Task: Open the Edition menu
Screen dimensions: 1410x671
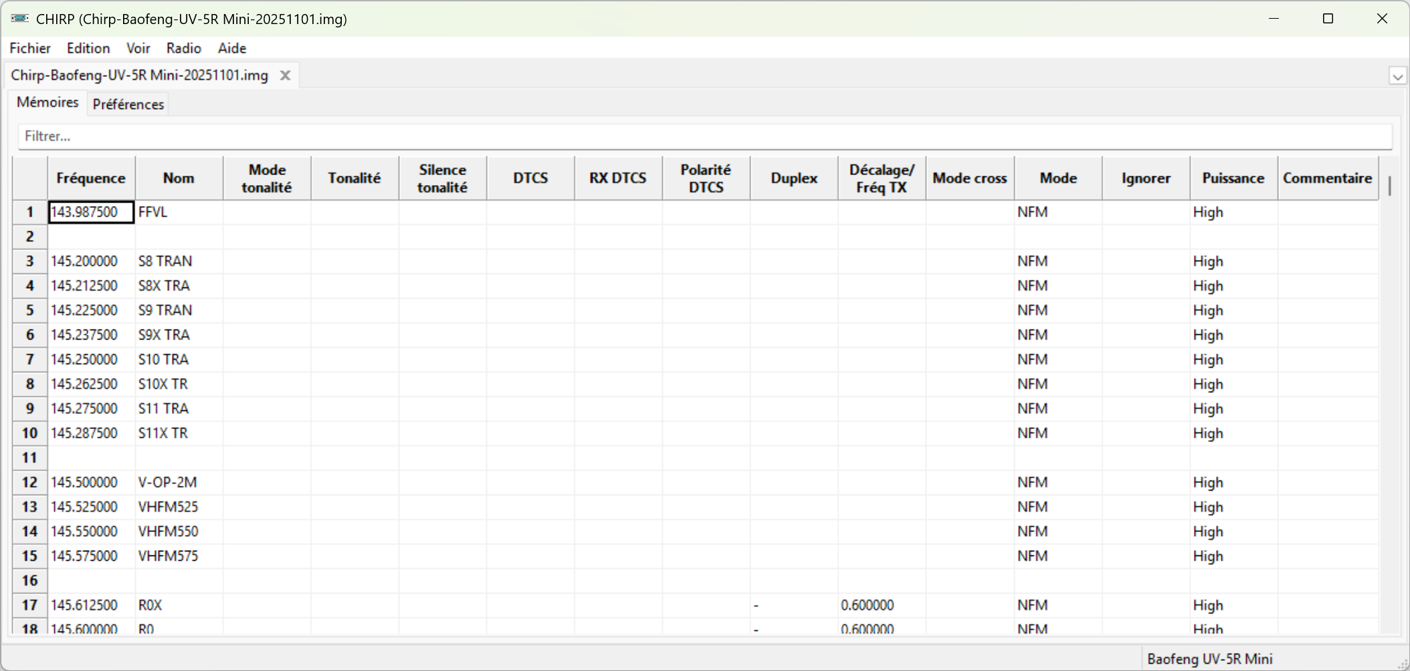Action: [x=88, y=48]
